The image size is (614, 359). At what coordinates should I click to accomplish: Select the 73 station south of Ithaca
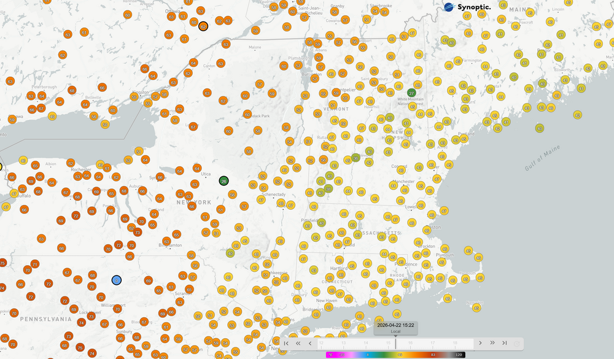pyautogui.click(x=138, y=233)
